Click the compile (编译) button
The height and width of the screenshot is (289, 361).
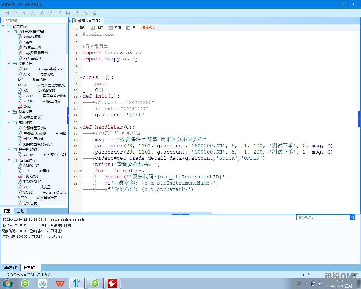(79, 28)
